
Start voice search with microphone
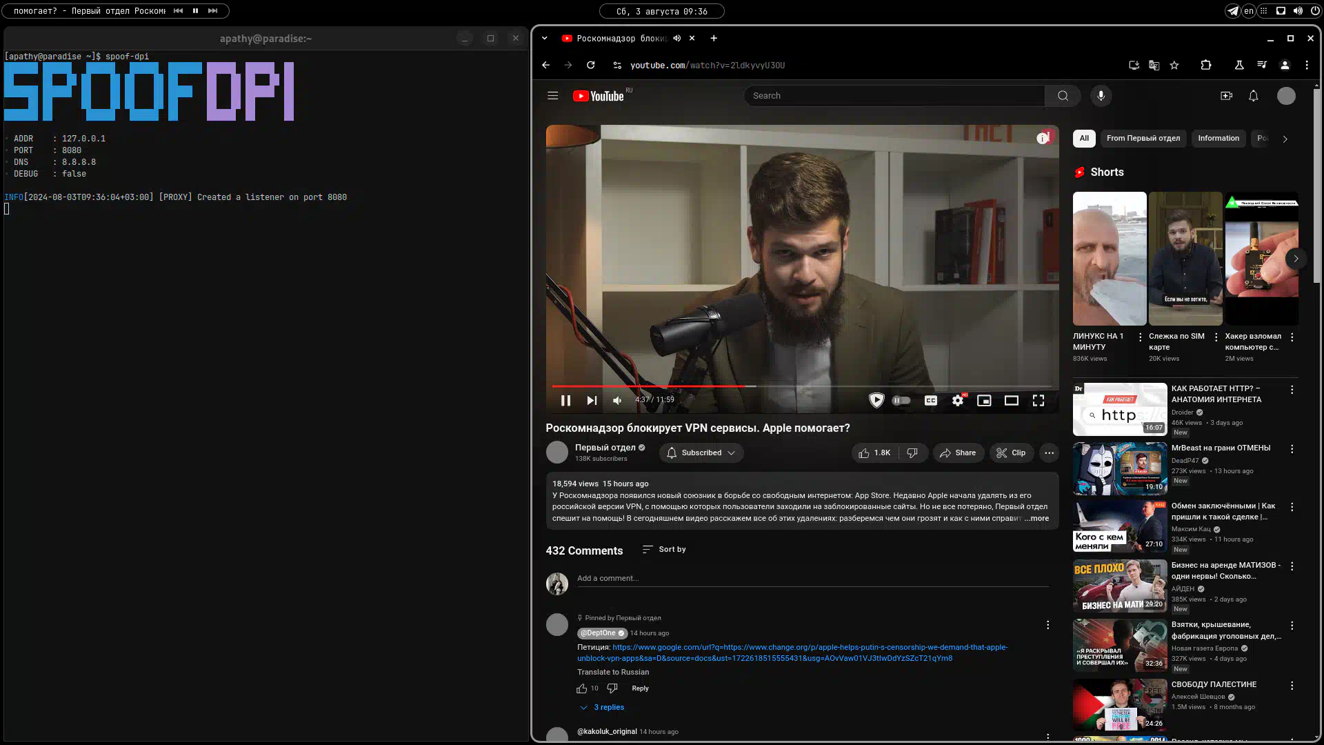[x=1101, y=96]
